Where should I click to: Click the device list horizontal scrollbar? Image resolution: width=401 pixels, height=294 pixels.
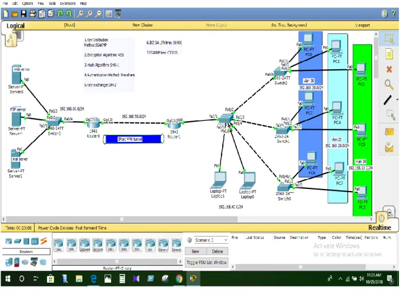[117, 262]
